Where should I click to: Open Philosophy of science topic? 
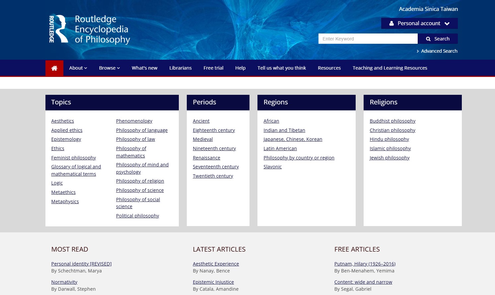click(x=140, y=190)
